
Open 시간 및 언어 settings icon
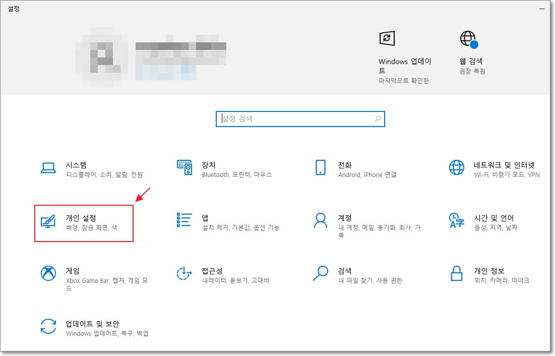coord(456,221)
